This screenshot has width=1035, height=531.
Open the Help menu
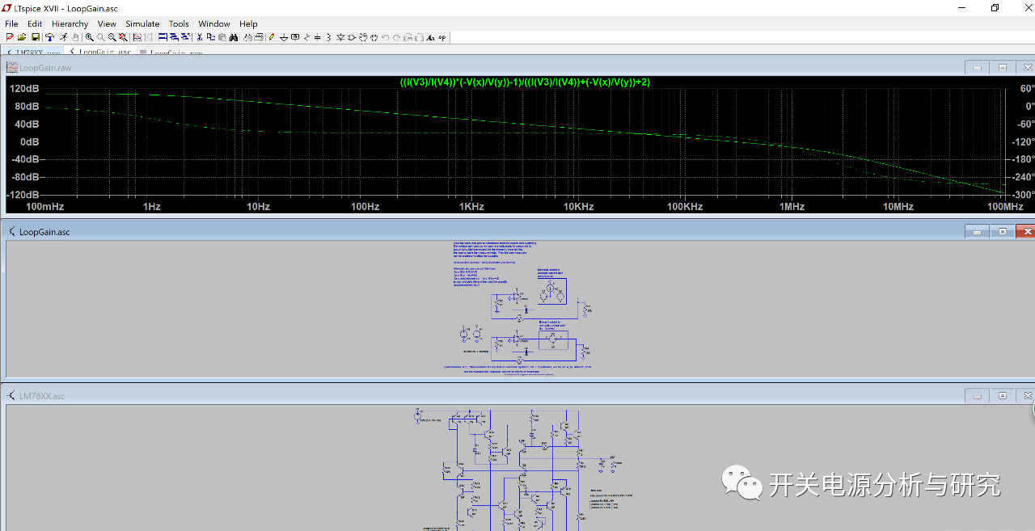[248, 23]
